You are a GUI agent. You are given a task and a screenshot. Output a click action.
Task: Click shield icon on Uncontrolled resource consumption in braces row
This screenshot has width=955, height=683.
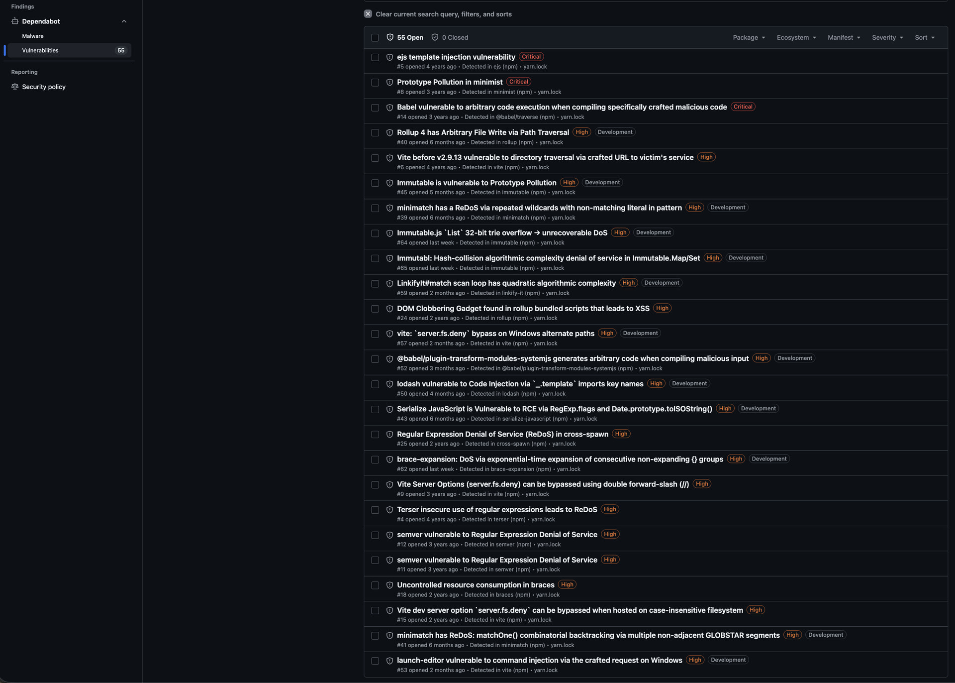(389, 585)
